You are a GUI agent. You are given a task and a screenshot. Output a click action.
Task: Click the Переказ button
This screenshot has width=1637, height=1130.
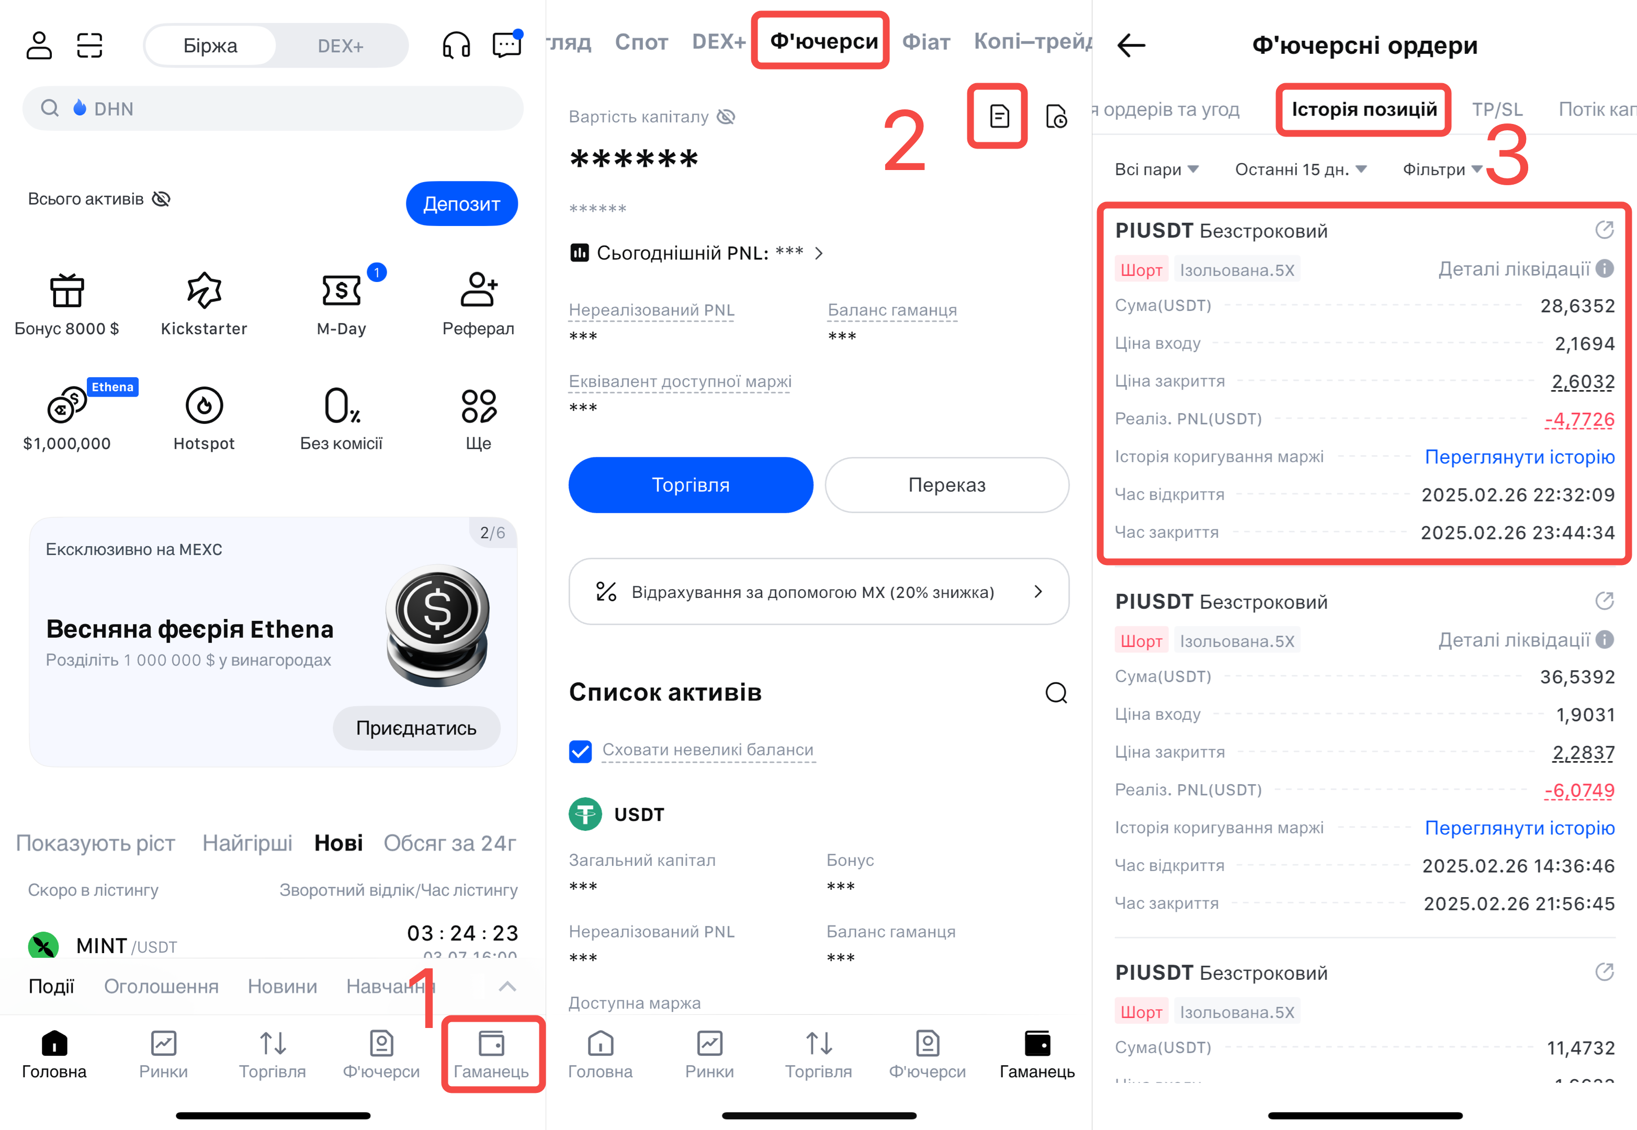tap(946, 485)
